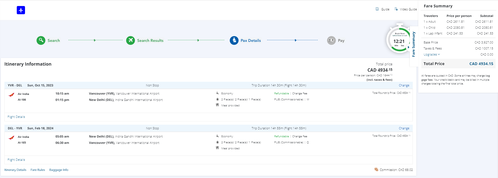The image size is (498, 178).
Task: Click the Air India logo for AI-185
Action: coord(11,138)
